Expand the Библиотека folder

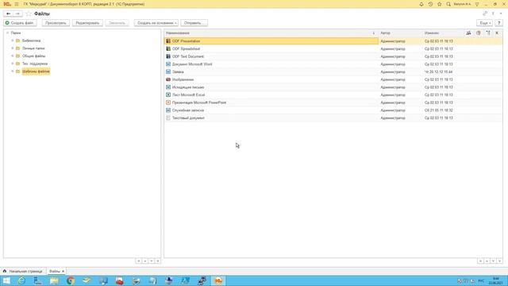[13, 41]
